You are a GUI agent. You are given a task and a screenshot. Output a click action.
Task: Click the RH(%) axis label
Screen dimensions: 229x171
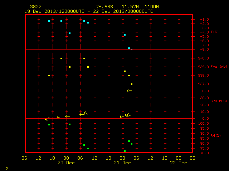click(215, 135)
